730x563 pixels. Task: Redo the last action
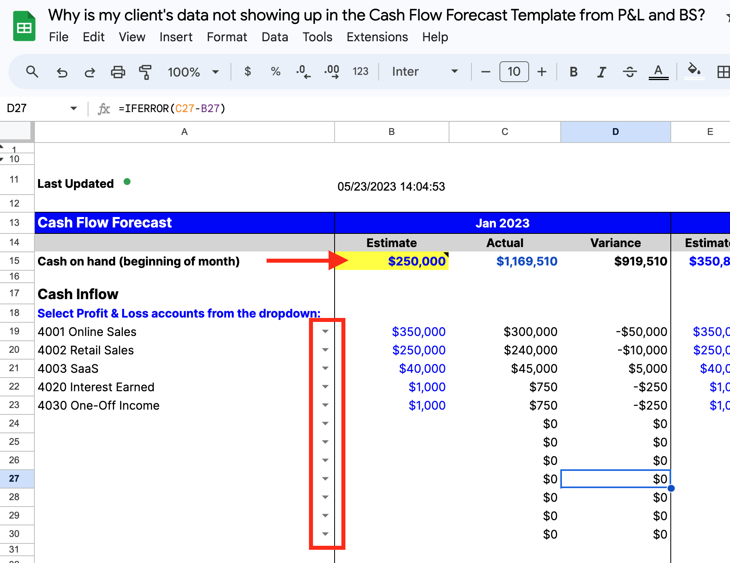(90, 72)
